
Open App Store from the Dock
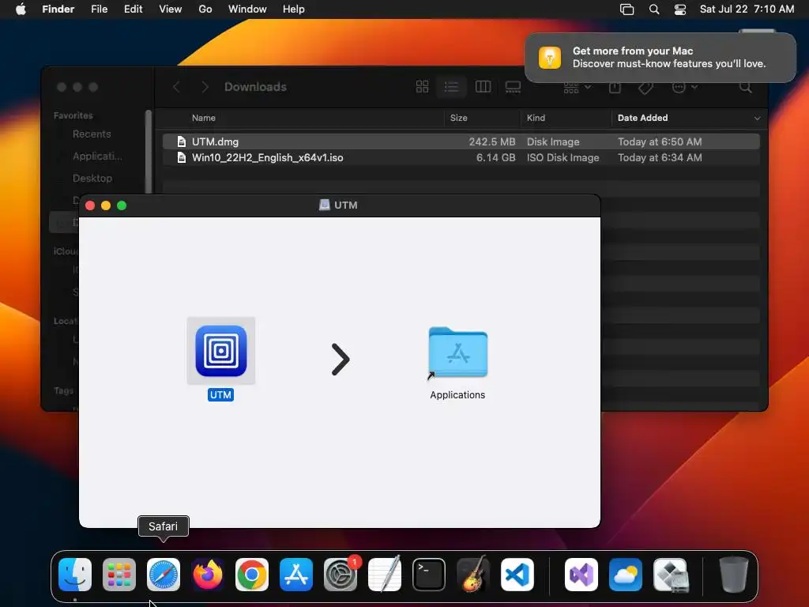tap(296, 575)
